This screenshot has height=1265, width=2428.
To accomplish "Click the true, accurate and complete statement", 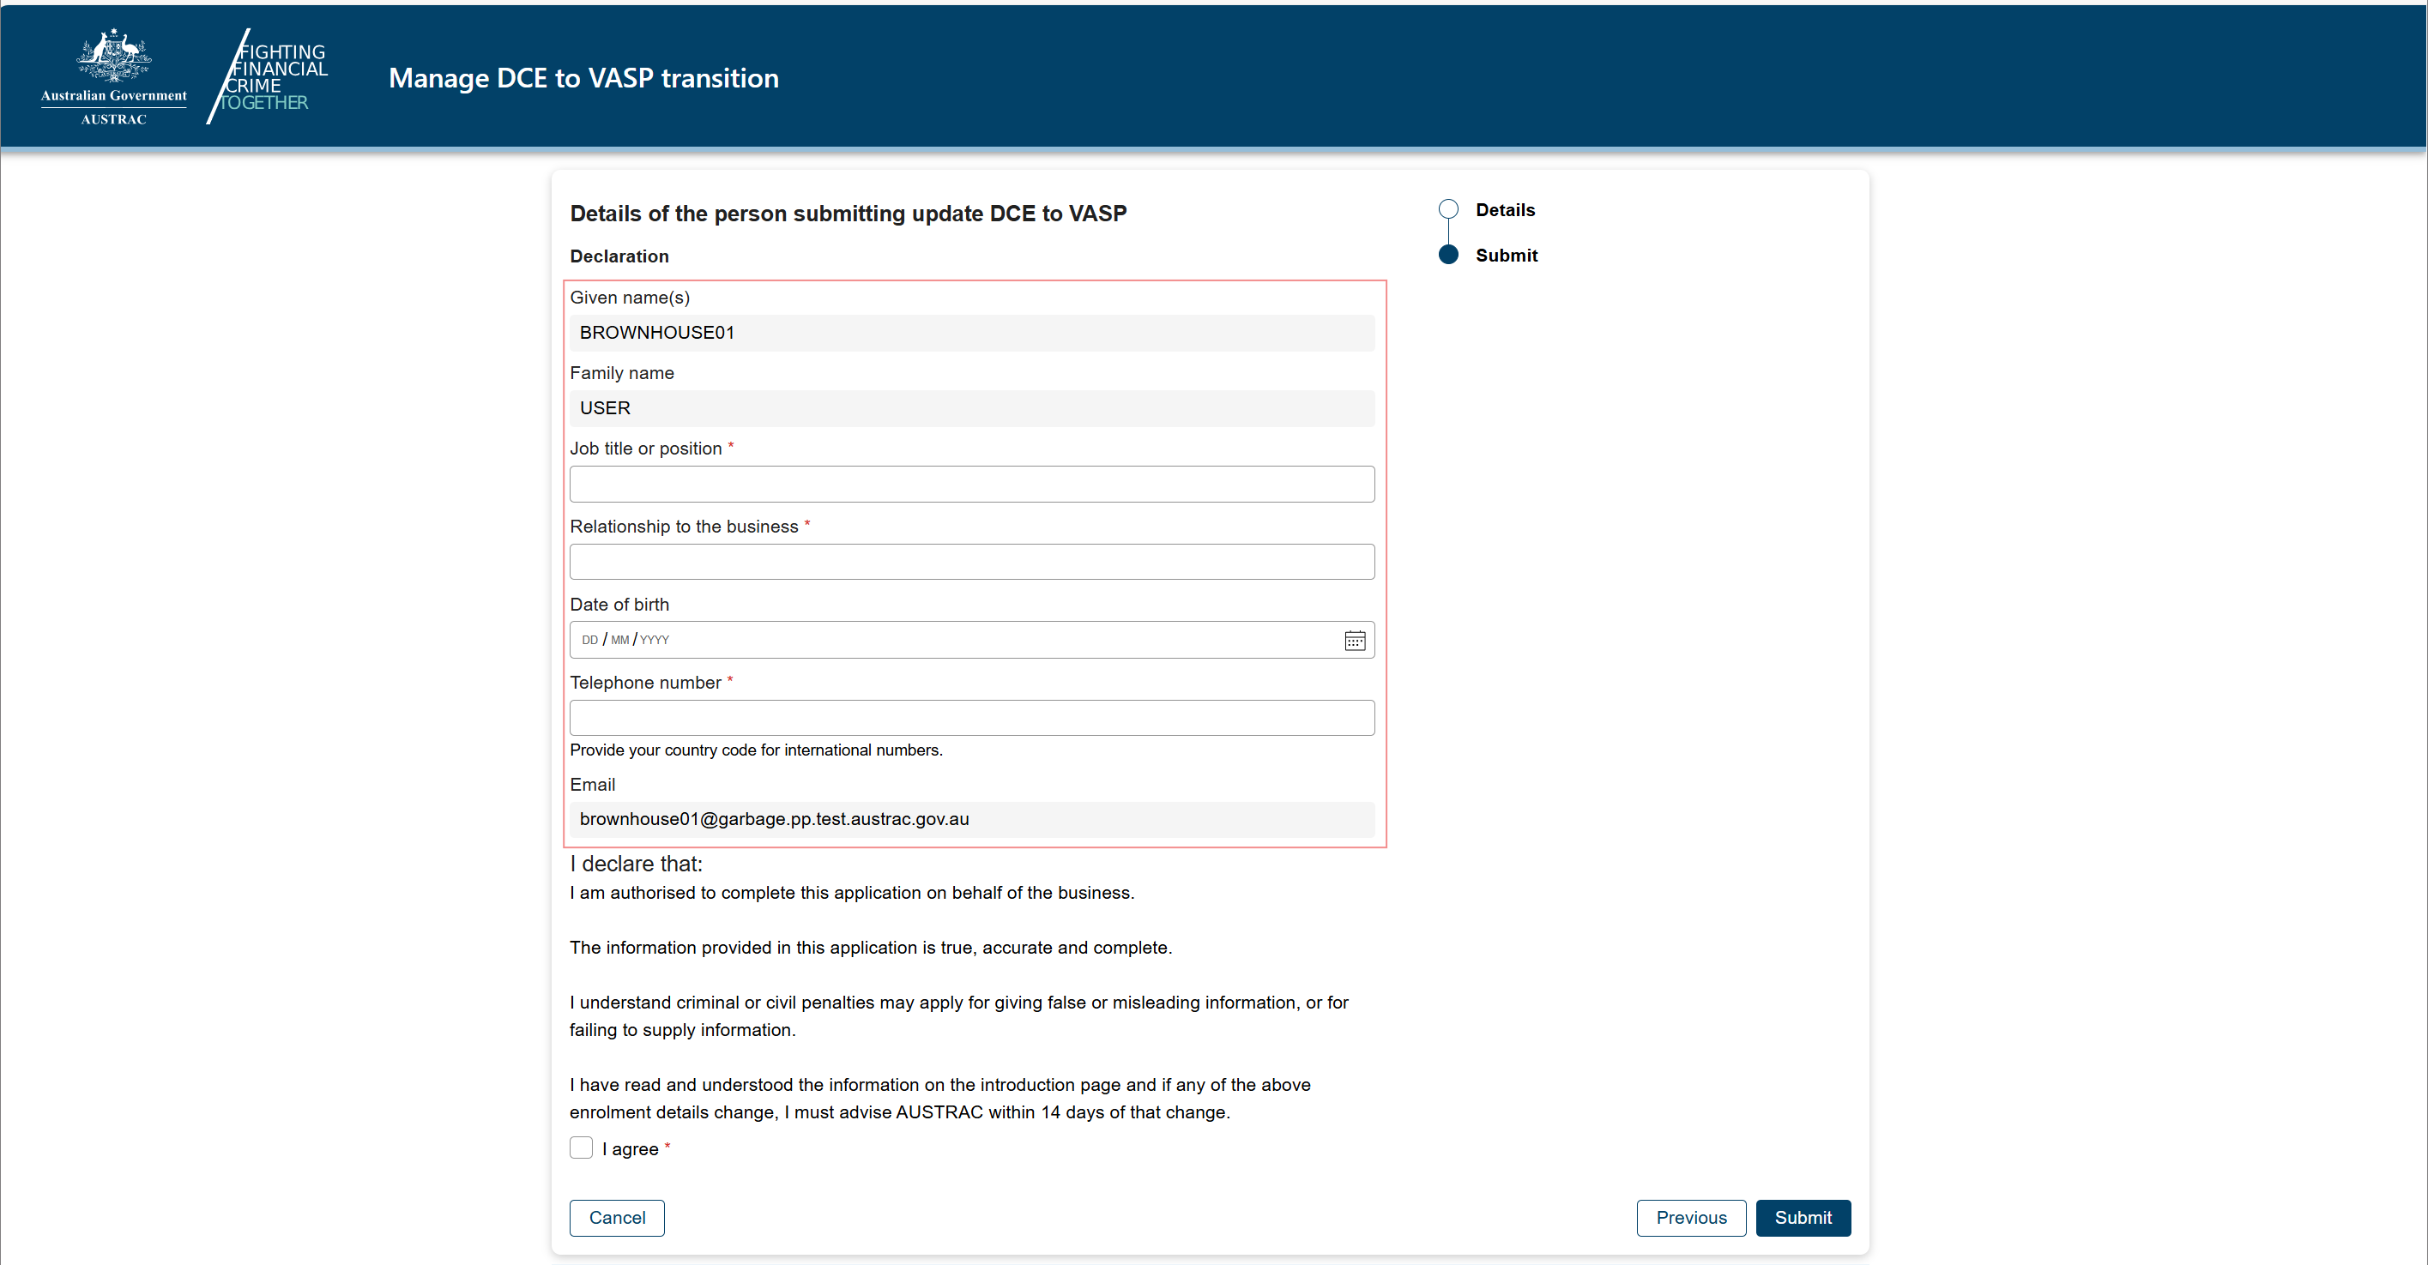I will [x=871, y=948].
